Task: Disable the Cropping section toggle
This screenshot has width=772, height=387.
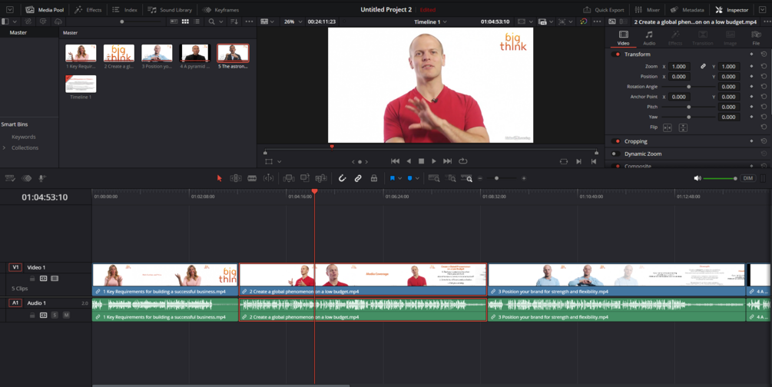Action: tap(616, 141)
